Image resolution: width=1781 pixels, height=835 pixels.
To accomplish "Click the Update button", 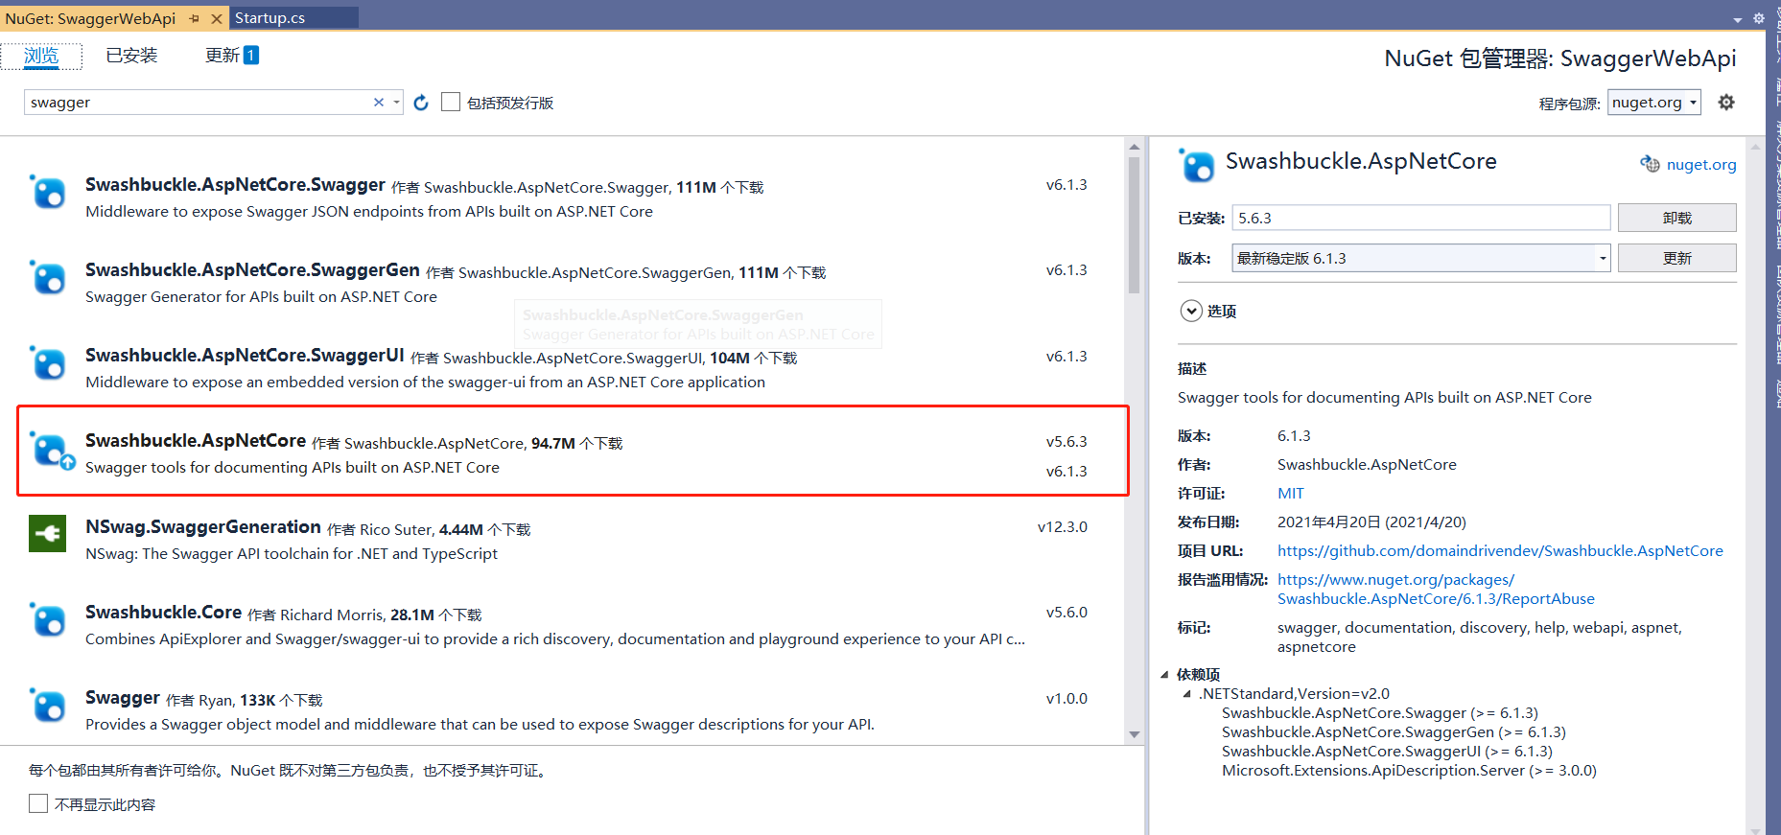I will (1676, 258).
